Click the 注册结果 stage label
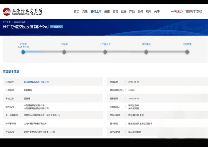The width and height of the screenshot is (208, 147). pyautogui.click(x=187, y=44)
